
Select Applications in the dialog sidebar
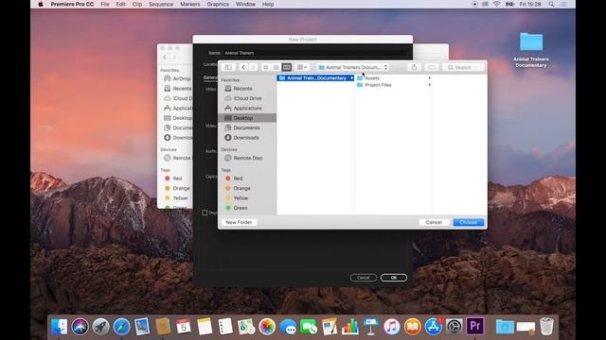coord(247,108)
